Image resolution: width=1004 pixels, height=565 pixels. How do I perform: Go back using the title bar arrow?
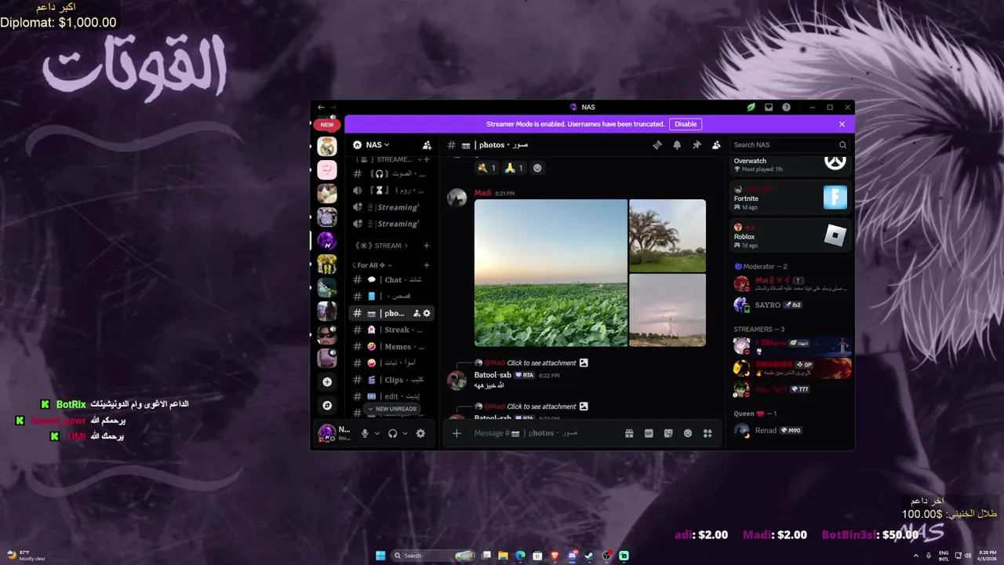[321, 108]
